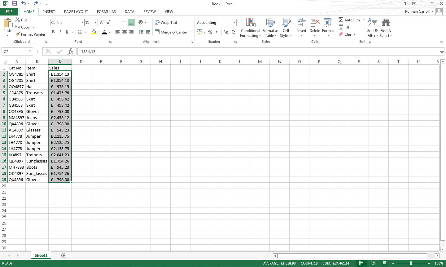Switch to the REVIEW tab

tap(149, 11)
